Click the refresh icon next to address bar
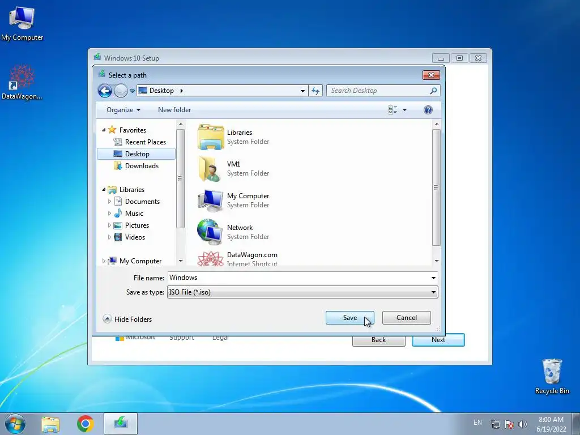 (315, 91)
